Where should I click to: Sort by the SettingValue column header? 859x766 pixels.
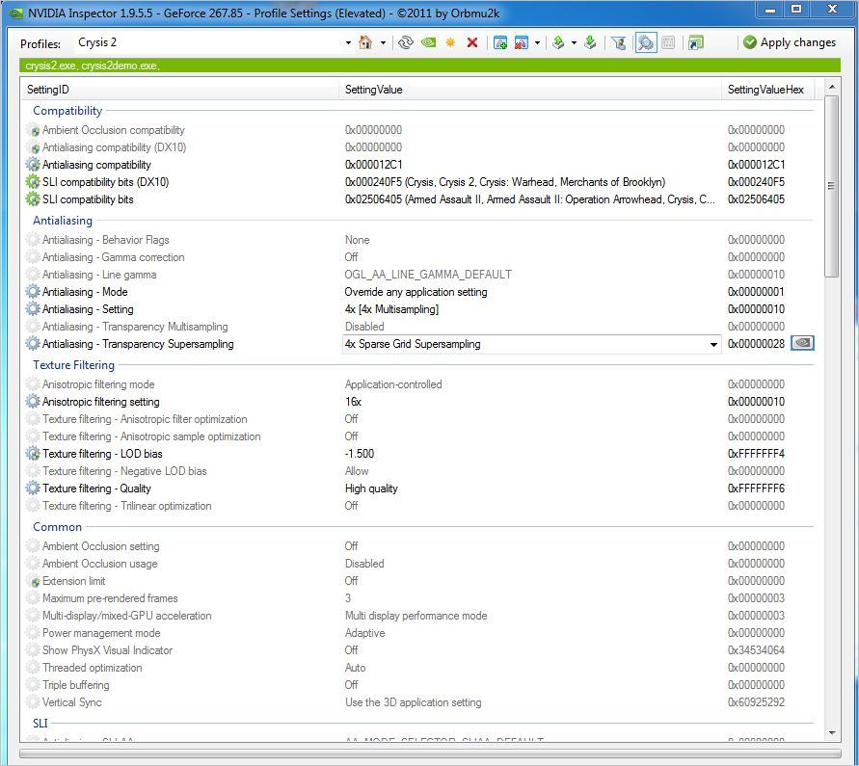point(530,90)
